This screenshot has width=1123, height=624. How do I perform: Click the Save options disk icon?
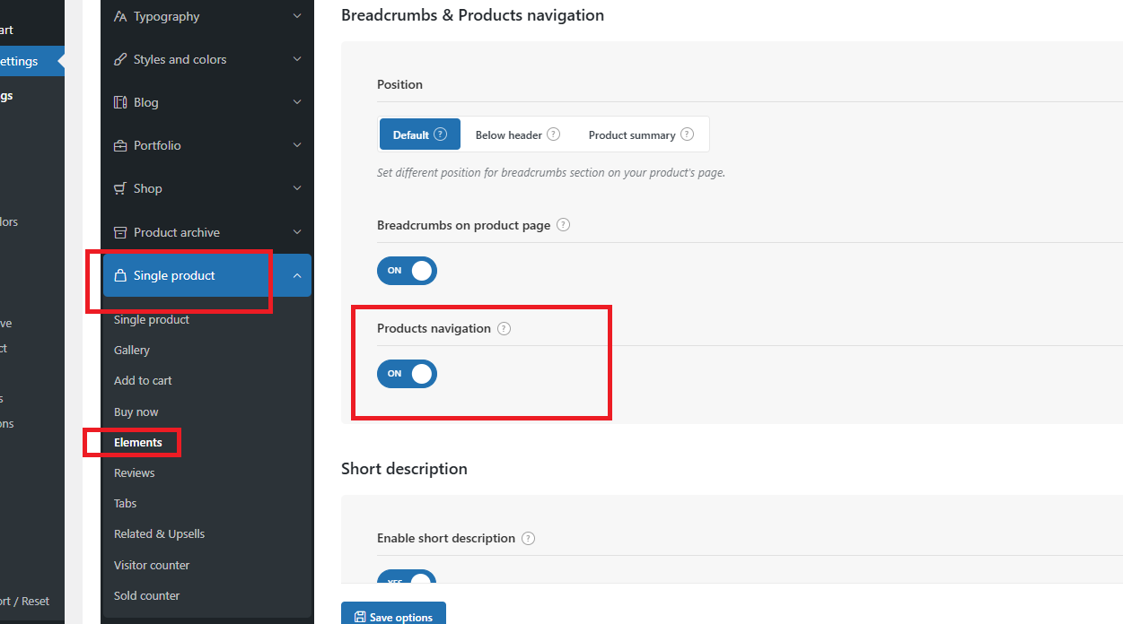360,617
